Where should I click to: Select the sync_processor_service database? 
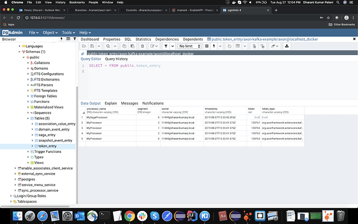coord(40,190)
